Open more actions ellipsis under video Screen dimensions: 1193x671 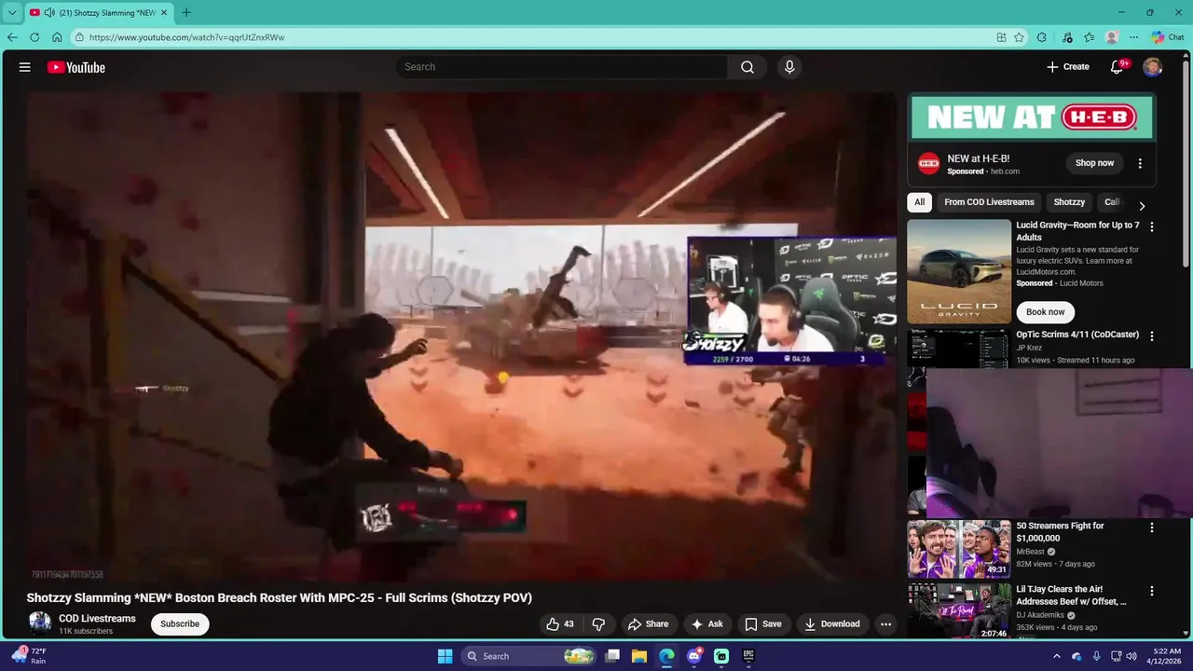(885, 624)
